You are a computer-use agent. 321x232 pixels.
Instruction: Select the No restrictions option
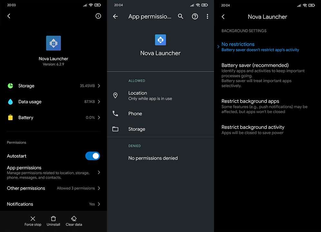coord(267,47)
